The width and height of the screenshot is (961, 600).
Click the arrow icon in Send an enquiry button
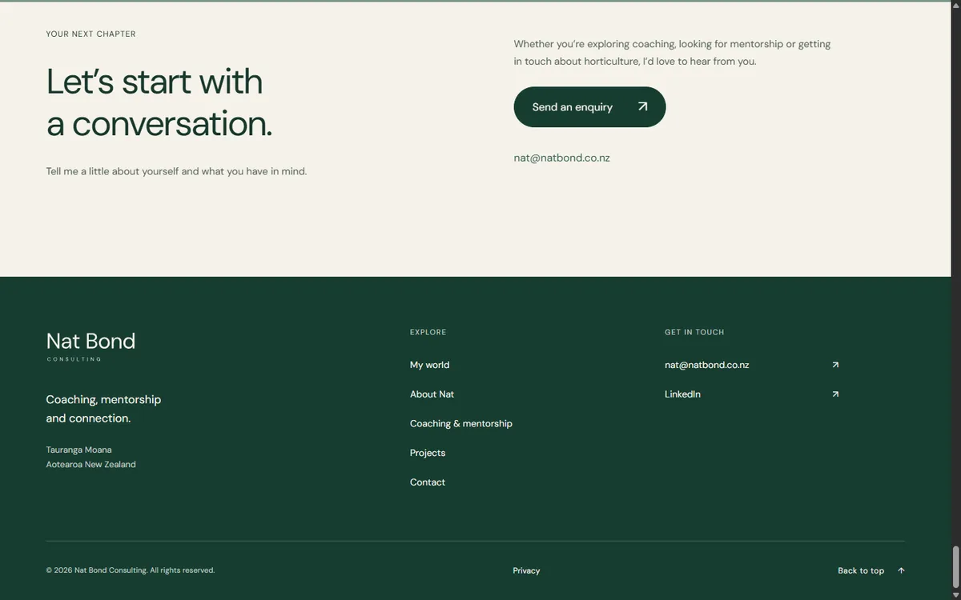point(642,106)
